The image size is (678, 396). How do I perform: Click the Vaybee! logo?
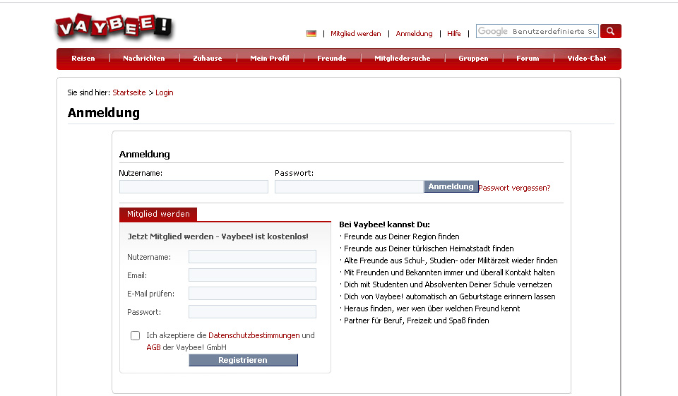[x=114, y=26]
